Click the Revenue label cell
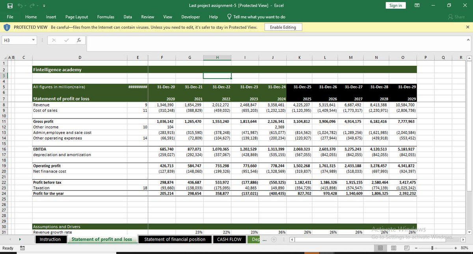The image size is (473, 254). point(80,105)
